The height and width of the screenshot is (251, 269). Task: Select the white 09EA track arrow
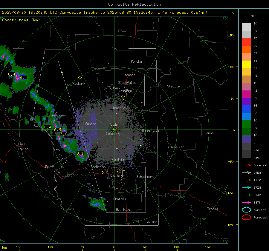click(246, 173)
